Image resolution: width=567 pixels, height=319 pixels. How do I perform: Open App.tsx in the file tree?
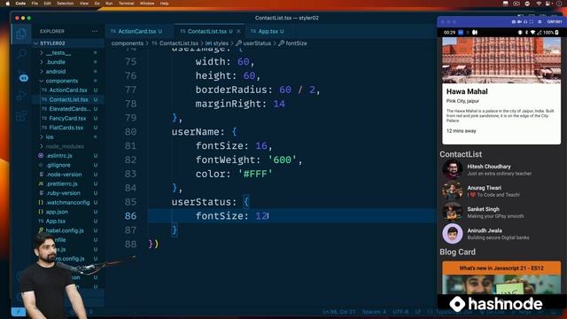(56, 221)
